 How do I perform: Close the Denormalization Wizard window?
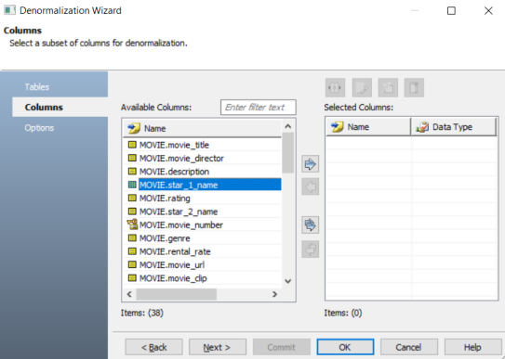tap(488, 10)
